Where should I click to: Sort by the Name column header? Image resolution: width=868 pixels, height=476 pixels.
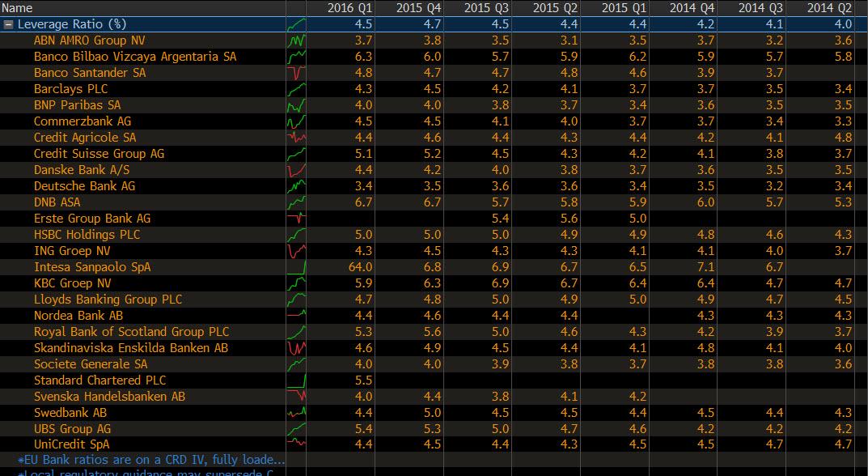point(17,8)
